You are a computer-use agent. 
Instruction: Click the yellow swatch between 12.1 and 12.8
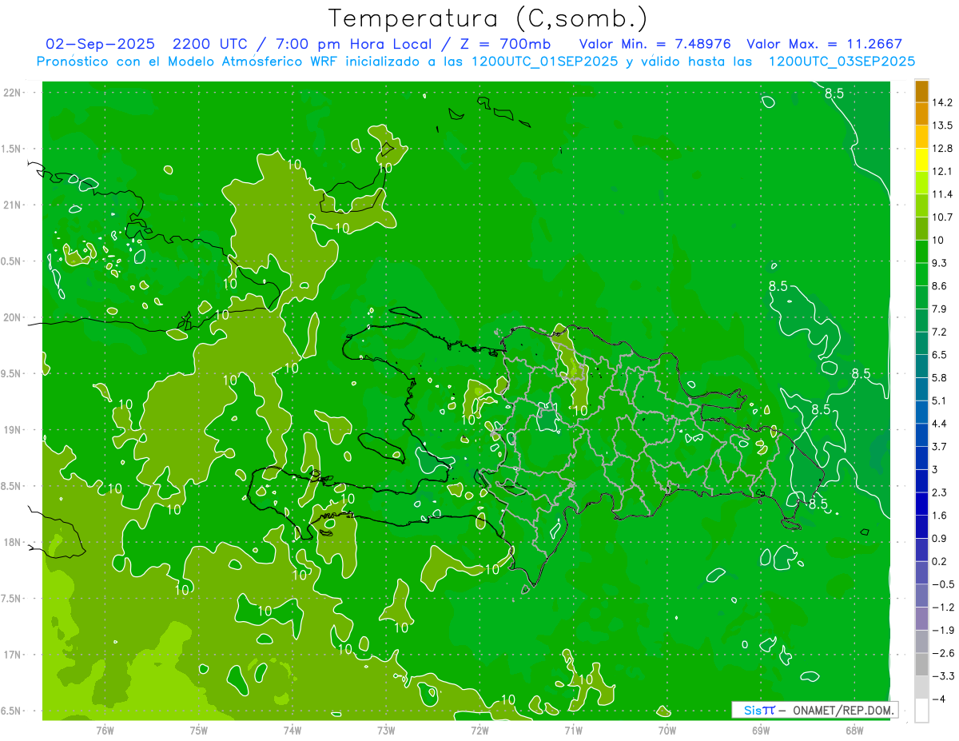click(x=921, y=160)
